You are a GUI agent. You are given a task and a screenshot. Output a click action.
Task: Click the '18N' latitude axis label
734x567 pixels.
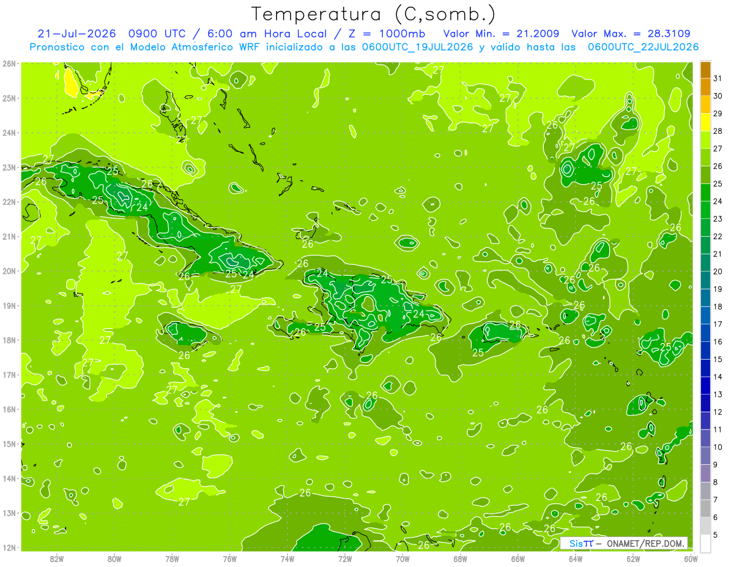coord(9,340)
